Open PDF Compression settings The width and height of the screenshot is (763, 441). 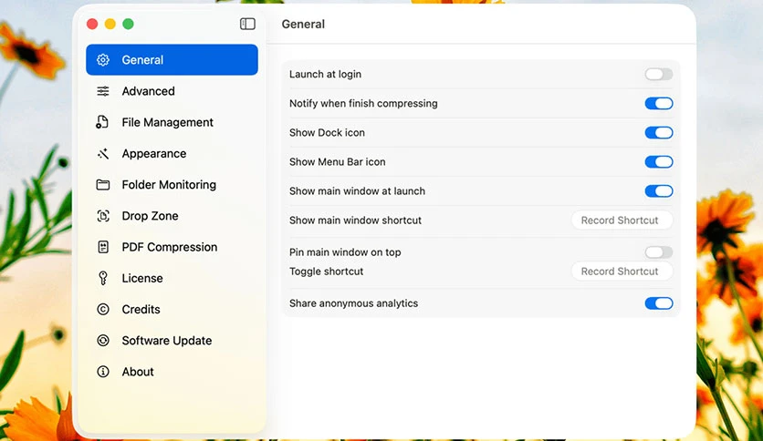click(x=172, y=247)
